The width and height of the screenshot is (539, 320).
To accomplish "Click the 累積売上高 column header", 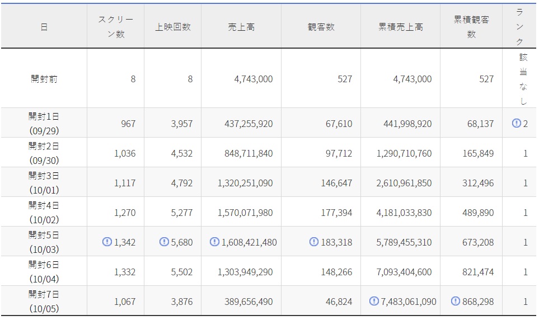I will point(400,27).
